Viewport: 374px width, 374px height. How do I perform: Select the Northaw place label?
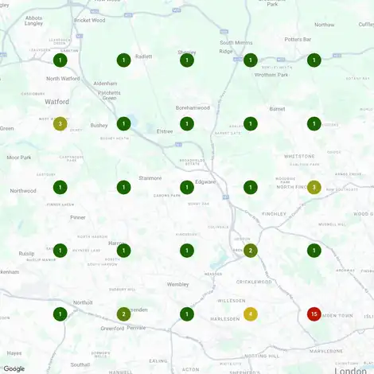click(x=325, y=25)
